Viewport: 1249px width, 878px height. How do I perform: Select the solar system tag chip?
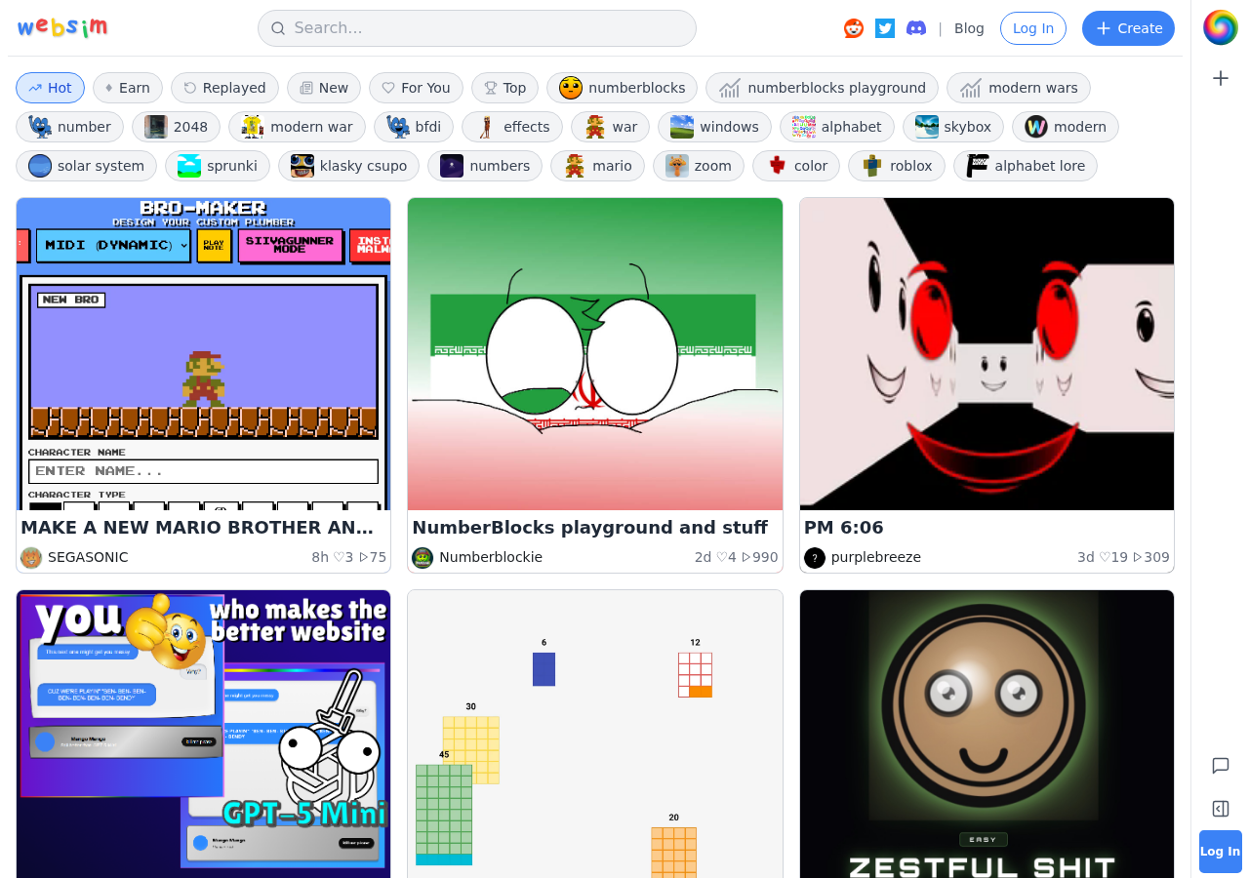86,166
